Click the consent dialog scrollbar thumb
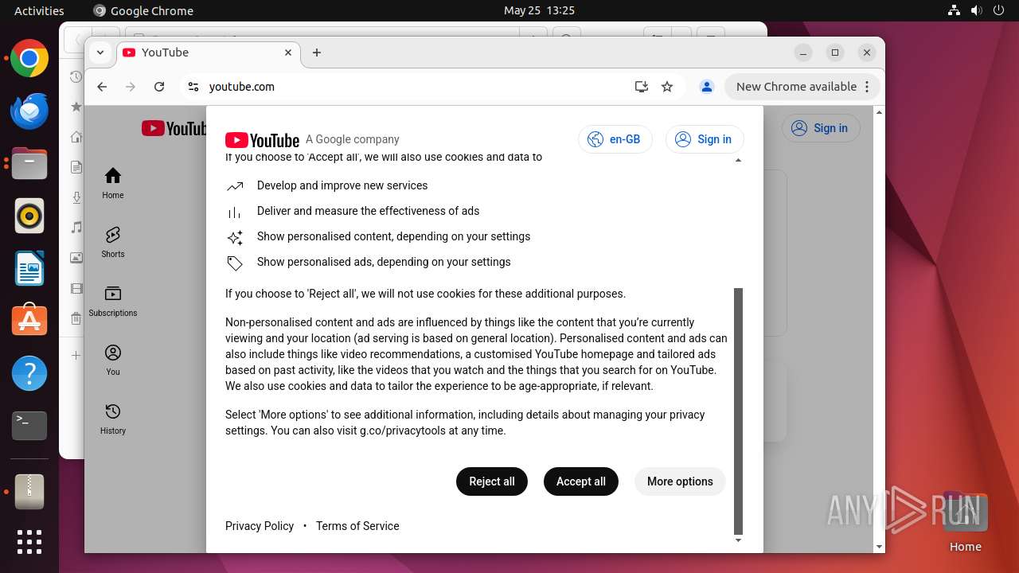Image resolution: width=1019 pixels, height=573 pixels. pyautogui.click(x=738, y=411)
